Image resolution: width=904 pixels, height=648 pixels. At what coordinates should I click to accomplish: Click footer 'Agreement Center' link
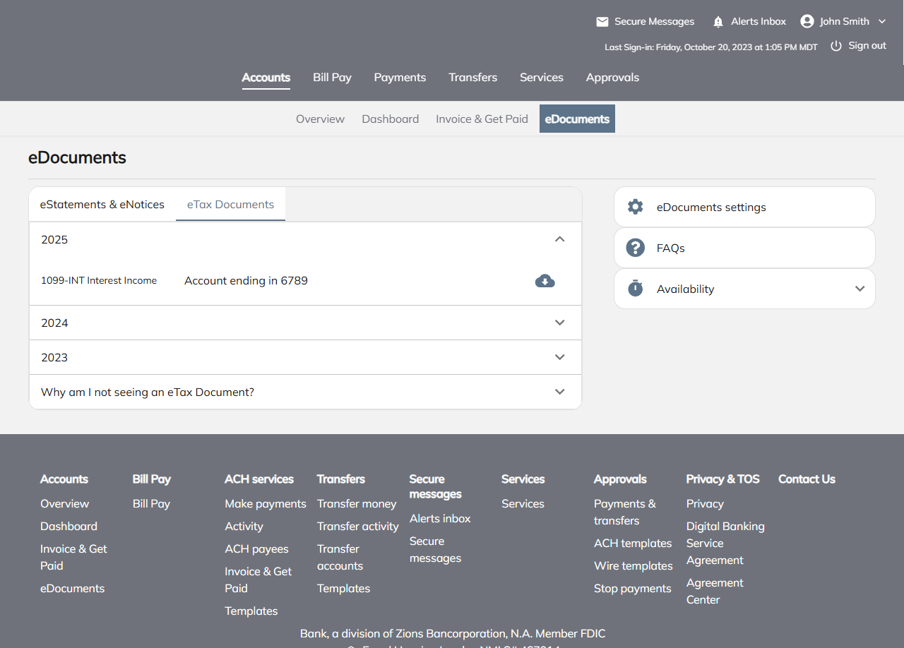coord(715,592)
